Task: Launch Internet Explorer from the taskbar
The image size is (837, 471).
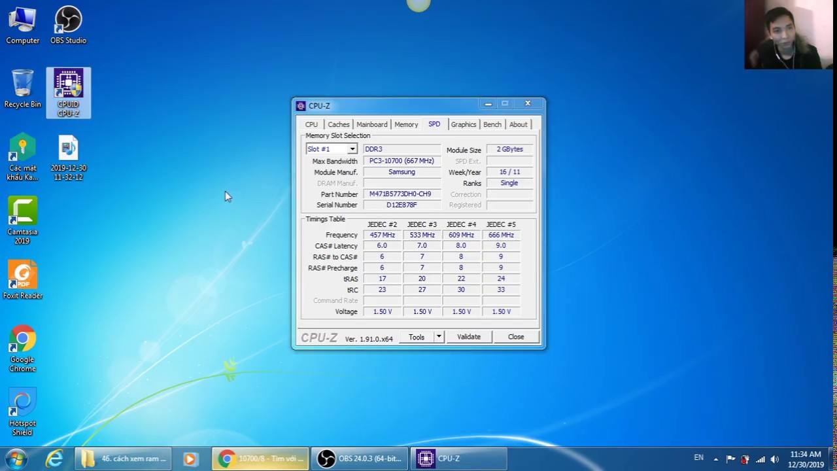Action: coord(54,459)
